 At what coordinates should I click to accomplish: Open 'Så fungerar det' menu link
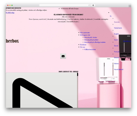click(85, 35)
